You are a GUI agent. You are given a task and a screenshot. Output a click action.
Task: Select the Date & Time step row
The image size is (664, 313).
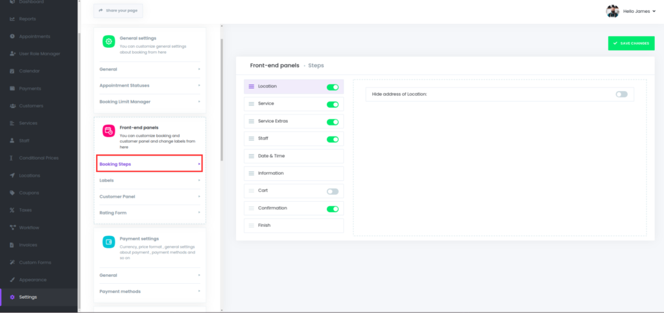293,156
